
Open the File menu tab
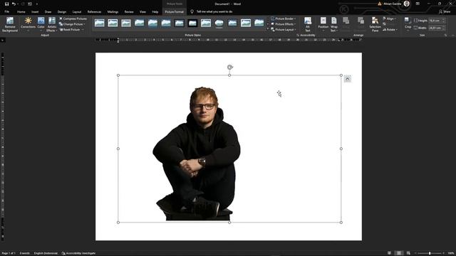[x=6, y=11]
